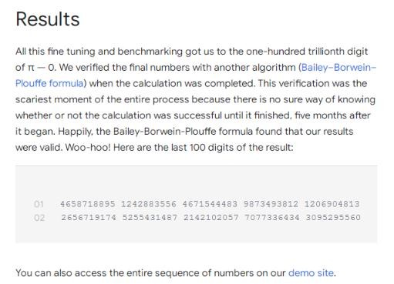Click digit group 5255431487
The image size is (394, 284).
tap(150, 218)
